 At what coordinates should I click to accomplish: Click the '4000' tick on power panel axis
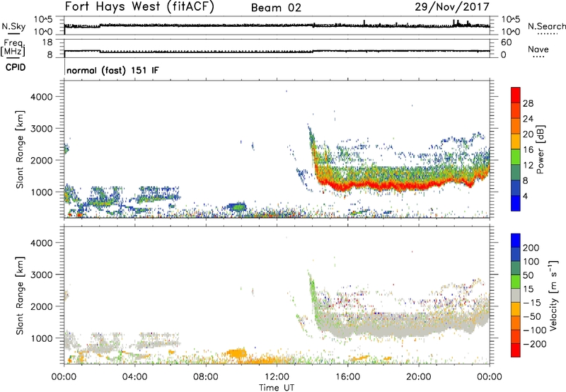pyautogui.click(x=42, y=97)
